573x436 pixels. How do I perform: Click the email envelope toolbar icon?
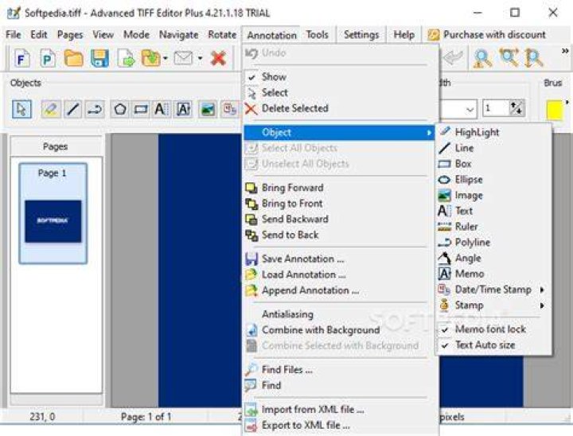pos(184,58)
